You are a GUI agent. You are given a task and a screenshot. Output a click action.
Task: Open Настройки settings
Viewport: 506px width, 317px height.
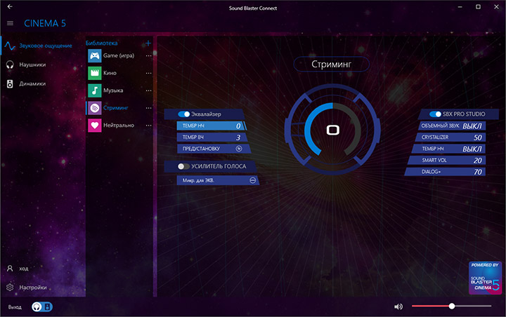coord(33,288)
